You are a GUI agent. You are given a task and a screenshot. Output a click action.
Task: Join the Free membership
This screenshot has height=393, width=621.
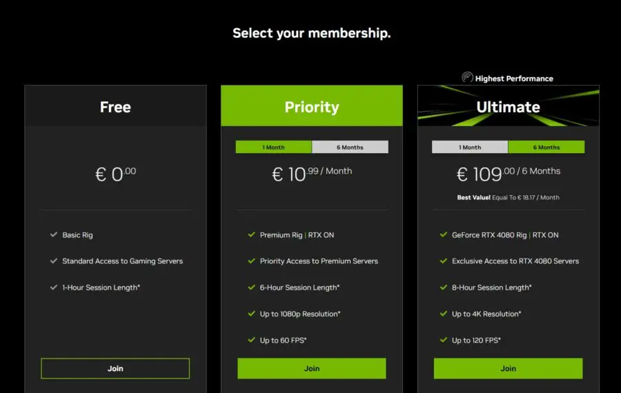(x=115, y=368)
